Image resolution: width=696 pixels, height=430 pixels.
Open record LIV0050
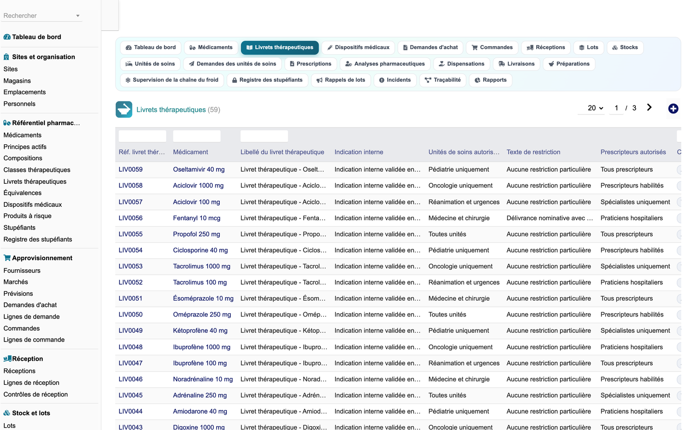click(131, 315)
